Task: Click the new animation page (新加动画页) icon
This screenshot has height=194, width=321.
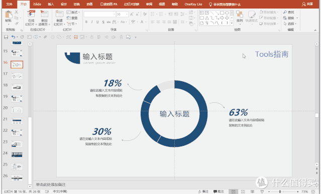Action: (x=44, y=14)
